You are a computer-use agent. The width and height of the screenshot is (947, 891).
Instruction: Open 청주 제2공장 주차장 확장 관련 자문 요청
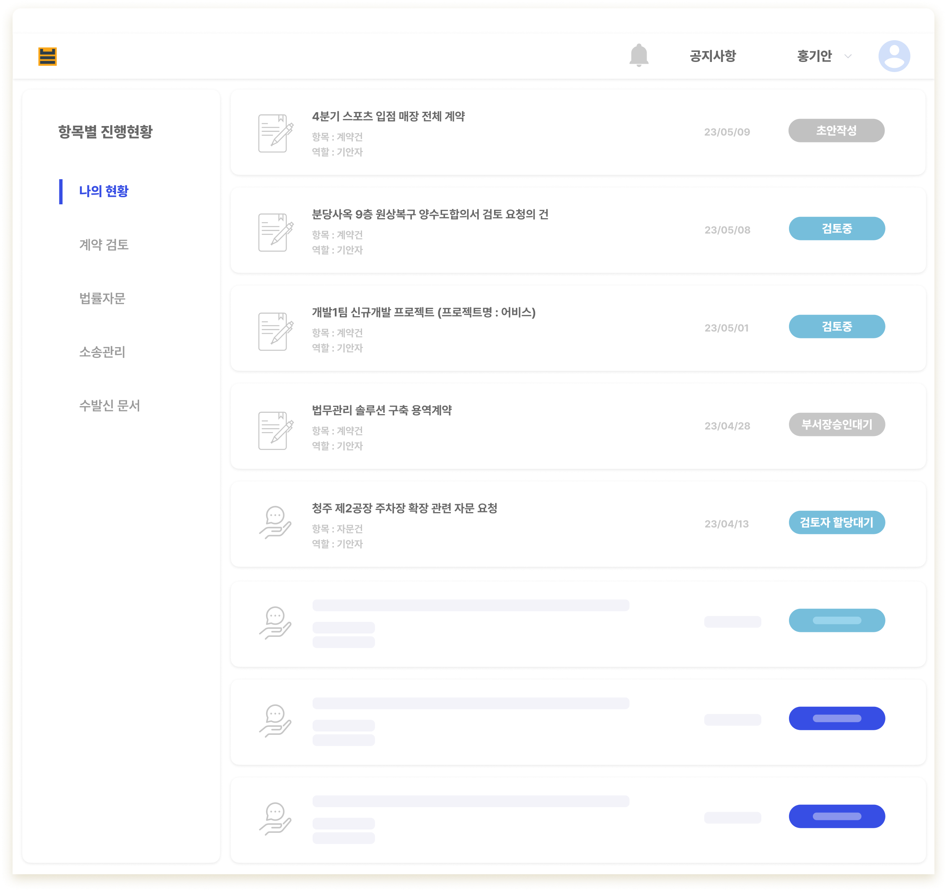point(404,508)
